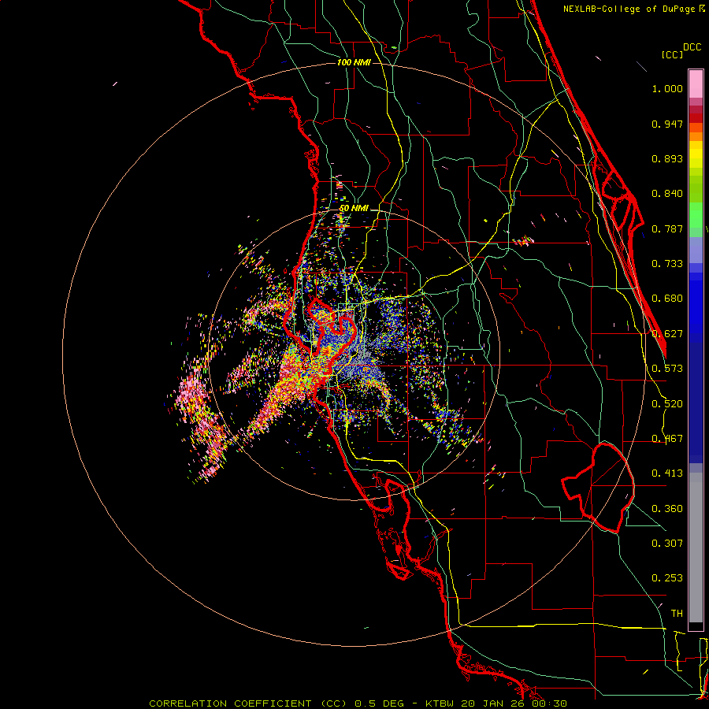
Task: Click the 50 NMI range ring label
Action: [x=354, y=209]
